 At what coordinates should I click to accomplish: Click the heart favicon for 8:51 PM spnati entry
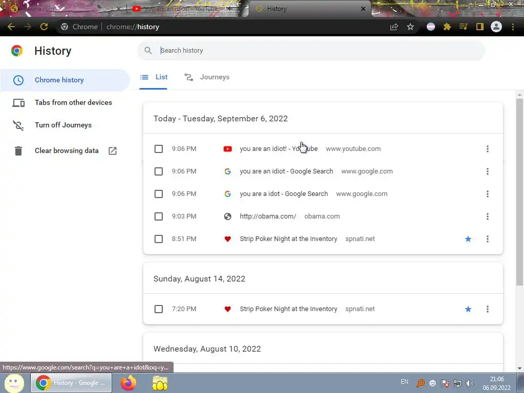[228, 239]
